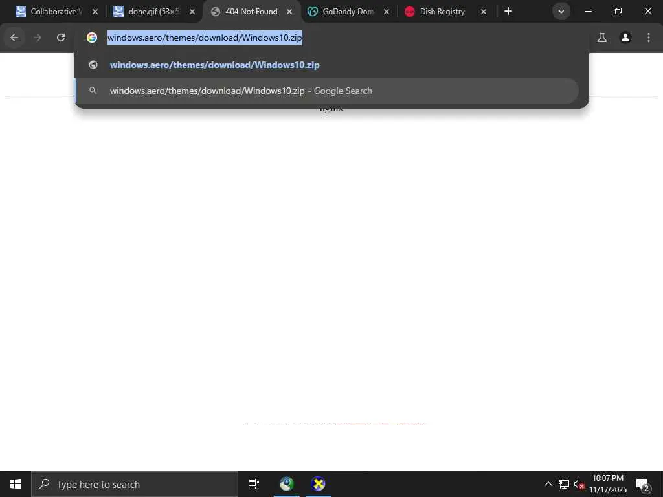Open Chrome Labs flask icon

[602, 38]
